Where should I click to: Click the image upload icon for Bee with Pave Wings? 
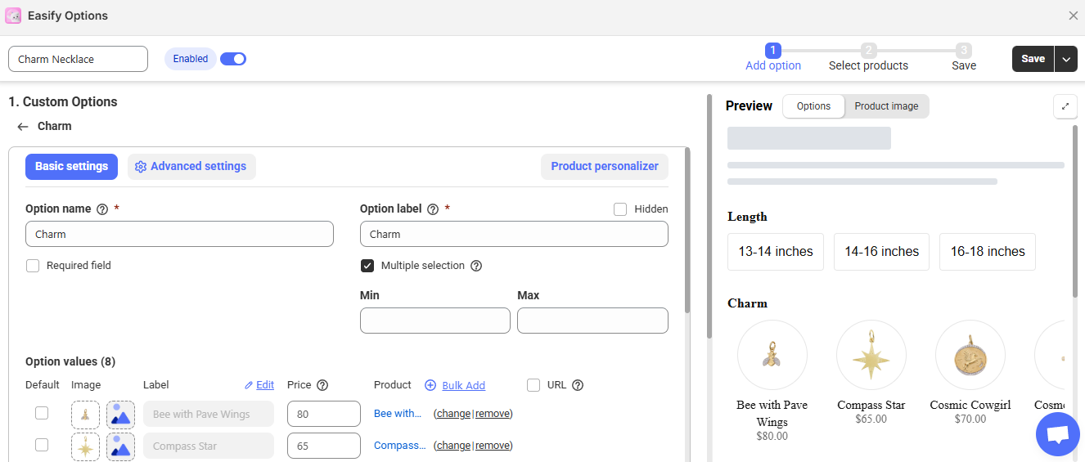pyautogui.click(x=120, y=415)
